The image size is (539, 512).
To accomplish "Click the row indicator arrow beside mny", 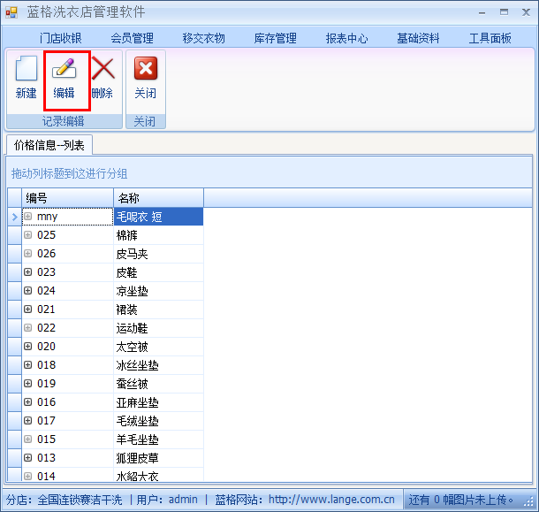I will tap(14, 217).
